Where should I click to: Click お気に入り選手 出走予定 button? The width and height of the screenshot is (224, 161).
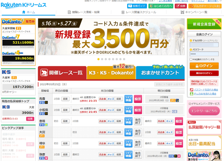click(169, 85)
